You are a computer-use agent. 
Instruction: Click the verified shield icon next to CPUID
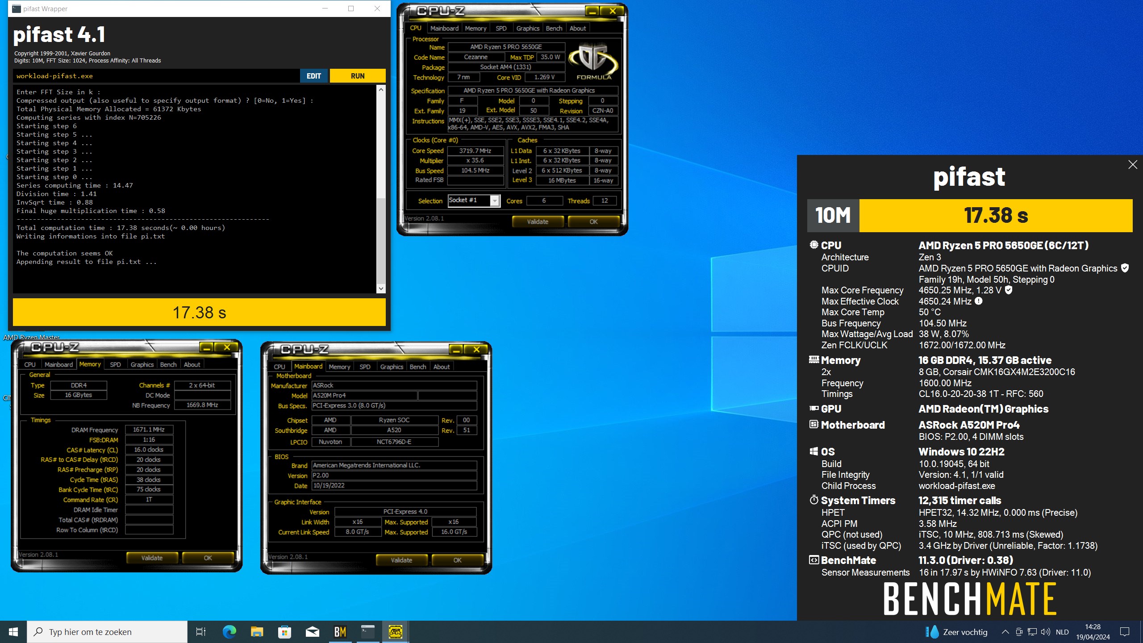click(x=1125, y=268)
